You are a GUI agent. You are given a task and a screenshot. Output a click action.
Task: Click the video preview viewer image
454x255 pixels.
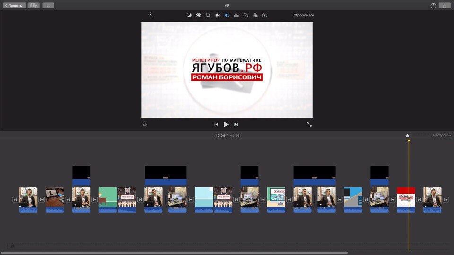[x=227, y=70]
